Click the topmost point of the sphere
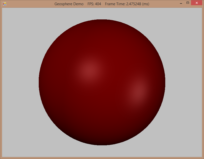 [x=102, y=20]
